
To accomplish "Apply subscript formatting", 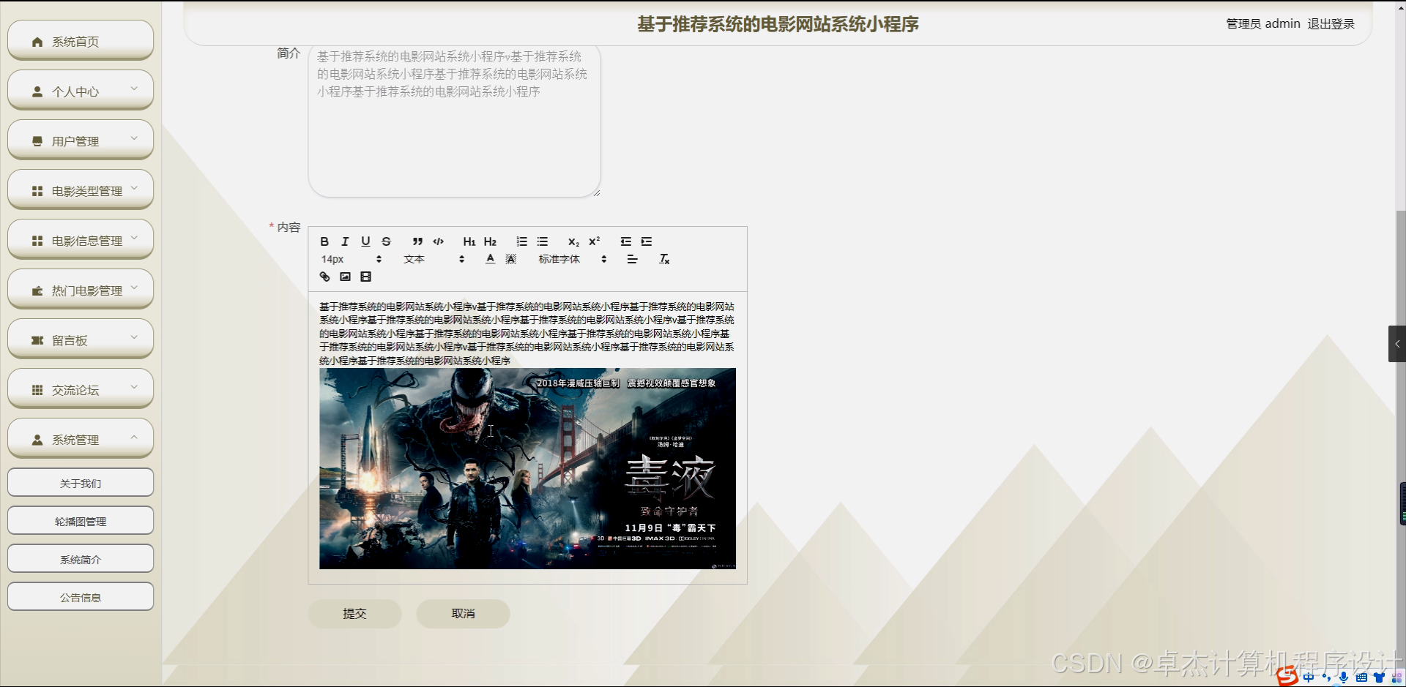I will 573,241.
